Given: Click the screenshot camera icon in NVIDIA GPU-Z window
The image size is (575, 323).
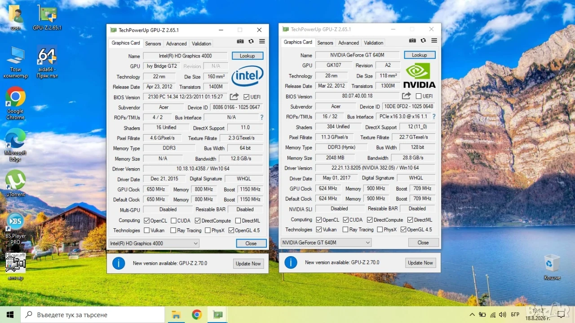Looking at the screenshot, I should 412,41.
